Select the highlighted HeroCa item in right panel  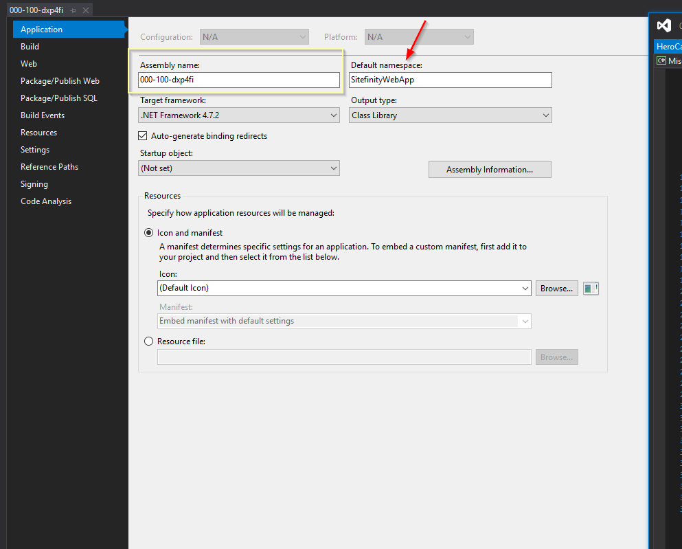(x=668, y=46)
